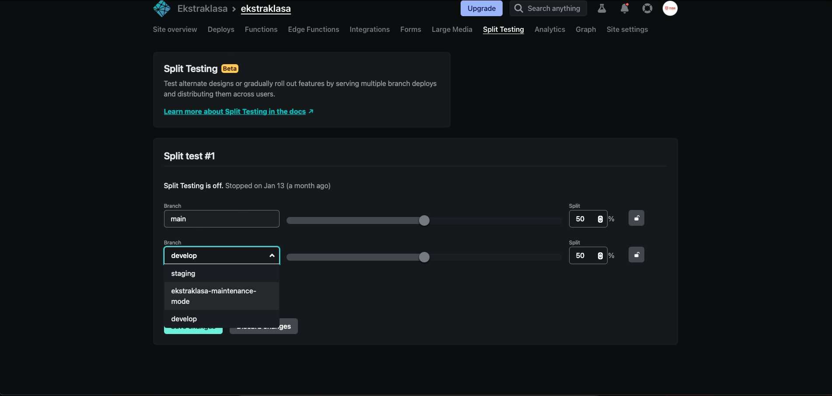
Task: Toggle lock for main branch split
Action: pos(636,218)
